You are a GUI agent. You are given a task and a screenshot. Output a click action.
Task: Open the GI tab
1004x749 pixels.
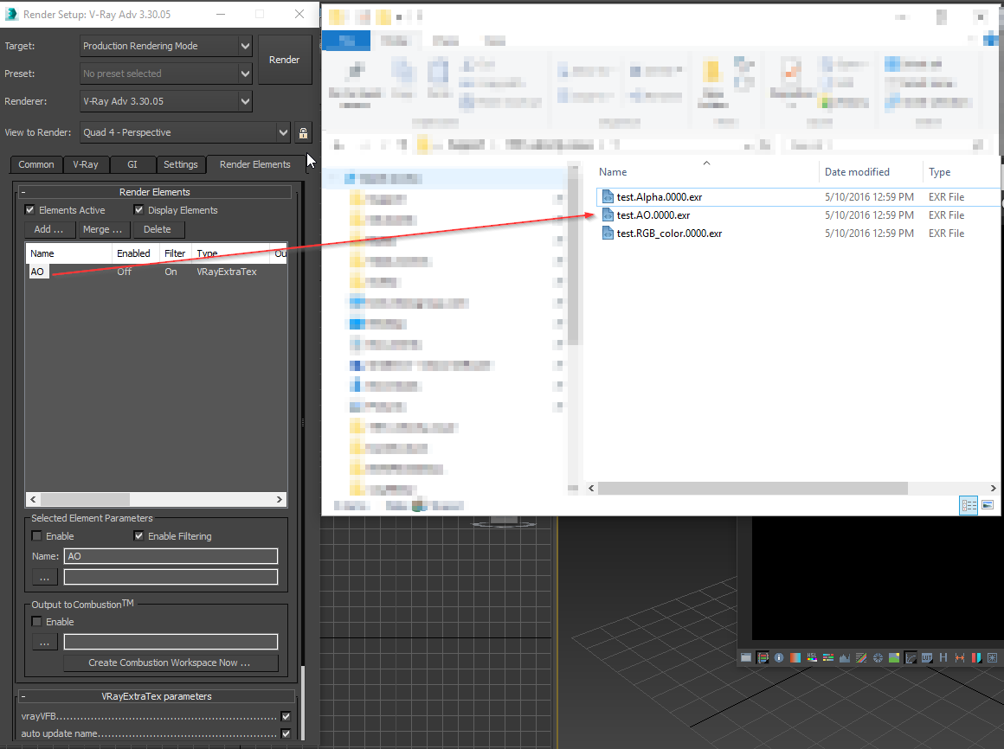pos(132,164)
